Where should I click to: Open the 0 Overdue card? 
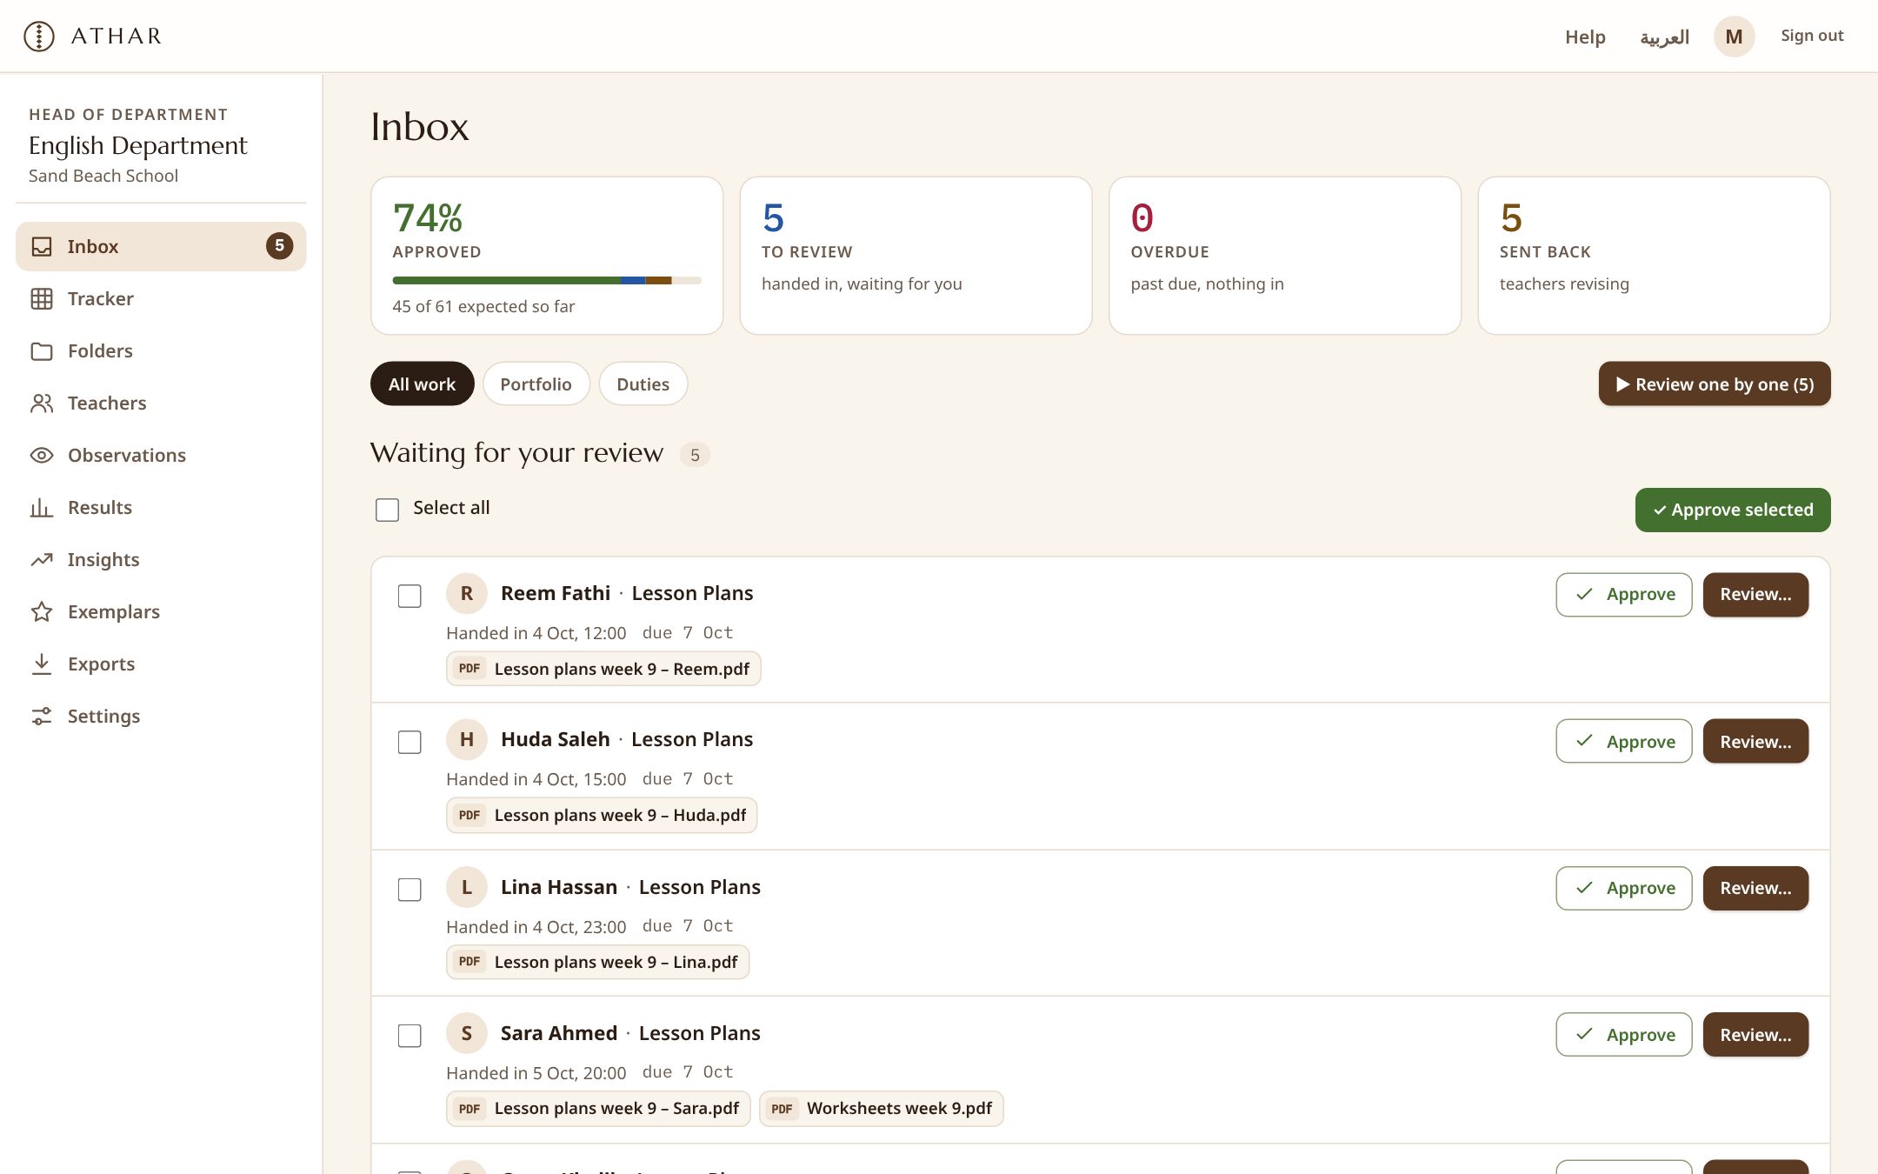pyautogui.click(x=1285, y=256)
